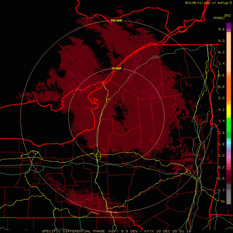Click the bright green band of the color bar
This screenshot has width=233, height=233.
(229, 125)
